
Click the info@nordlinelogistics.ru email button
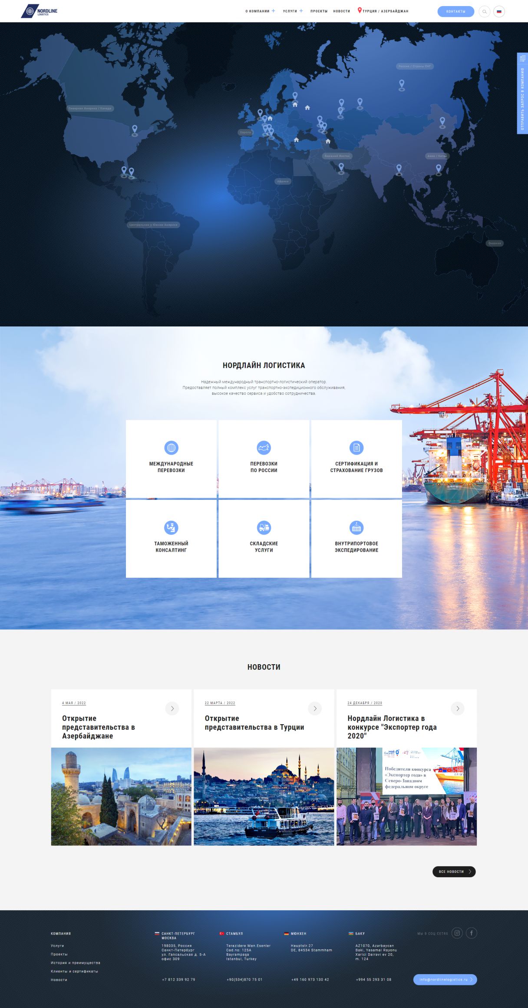[445, 979]
